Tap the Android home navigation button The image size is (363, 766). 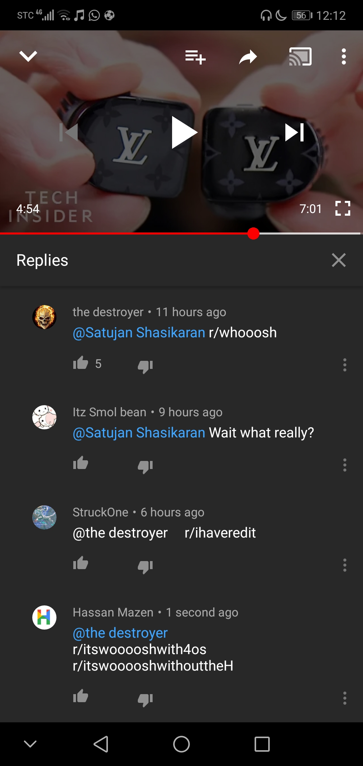click(182, 744)
